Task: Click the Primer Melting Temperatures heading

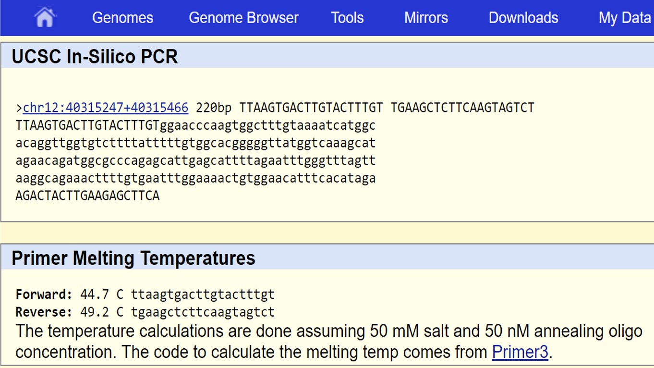Action: [133, 258]
